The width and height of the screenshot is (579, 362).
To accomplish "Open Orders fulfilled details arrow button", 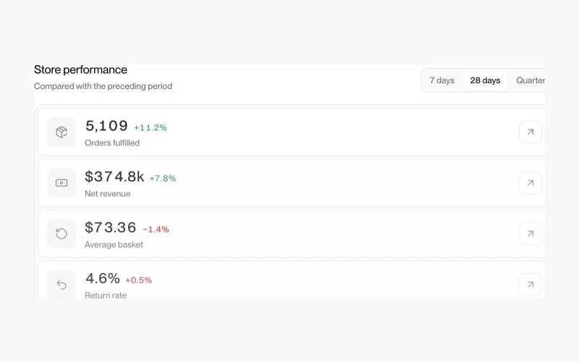I will pos(531,132).
